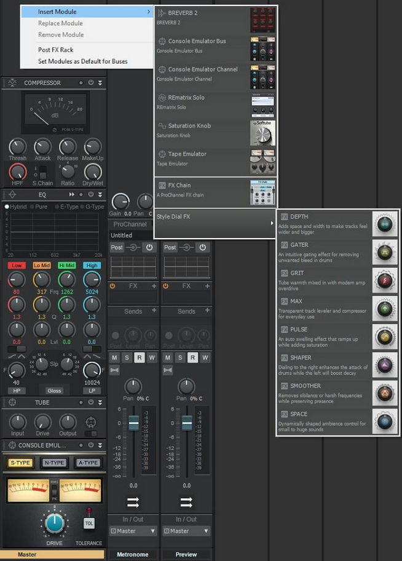Click Metronome strip output arrows icon
Viewport: 402px width, 561px height.
point(133,502)
